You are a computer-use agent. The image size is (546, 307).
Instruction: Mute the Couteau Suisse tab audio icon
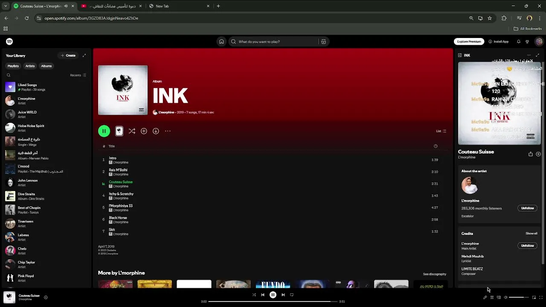(x=66, y=6)
